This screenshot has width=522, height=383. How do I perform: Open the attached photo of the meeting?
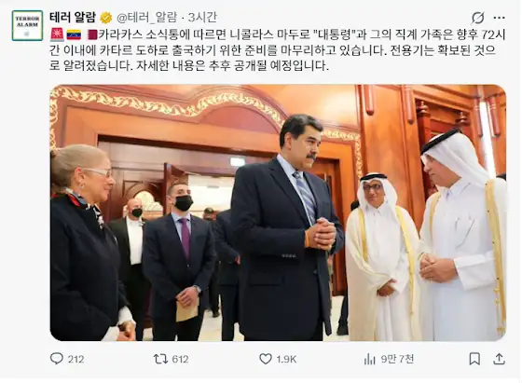click(x=278, y=212)
